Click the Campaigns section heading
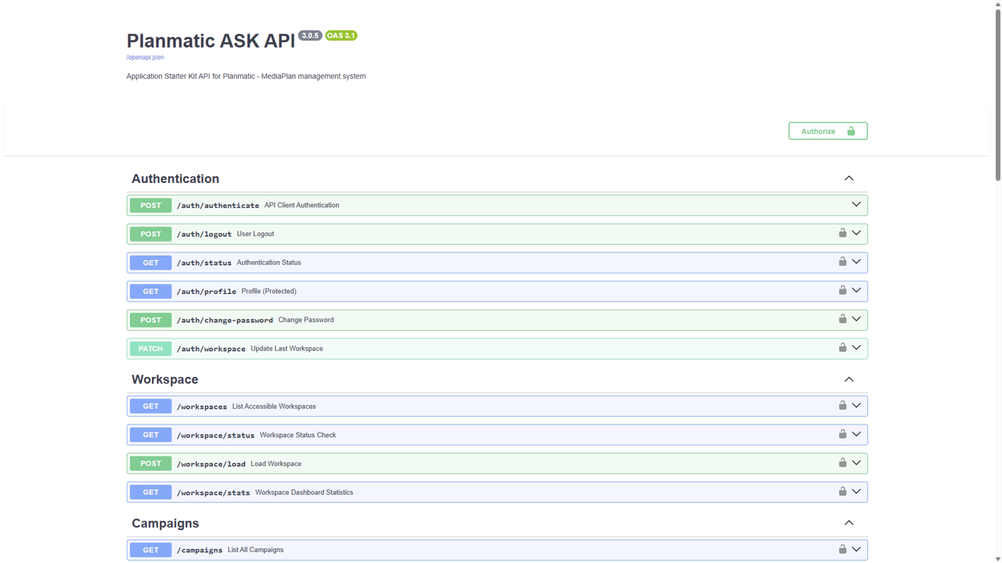The width and height of the screenshot is (1002, 563). (x=165, y=523)
